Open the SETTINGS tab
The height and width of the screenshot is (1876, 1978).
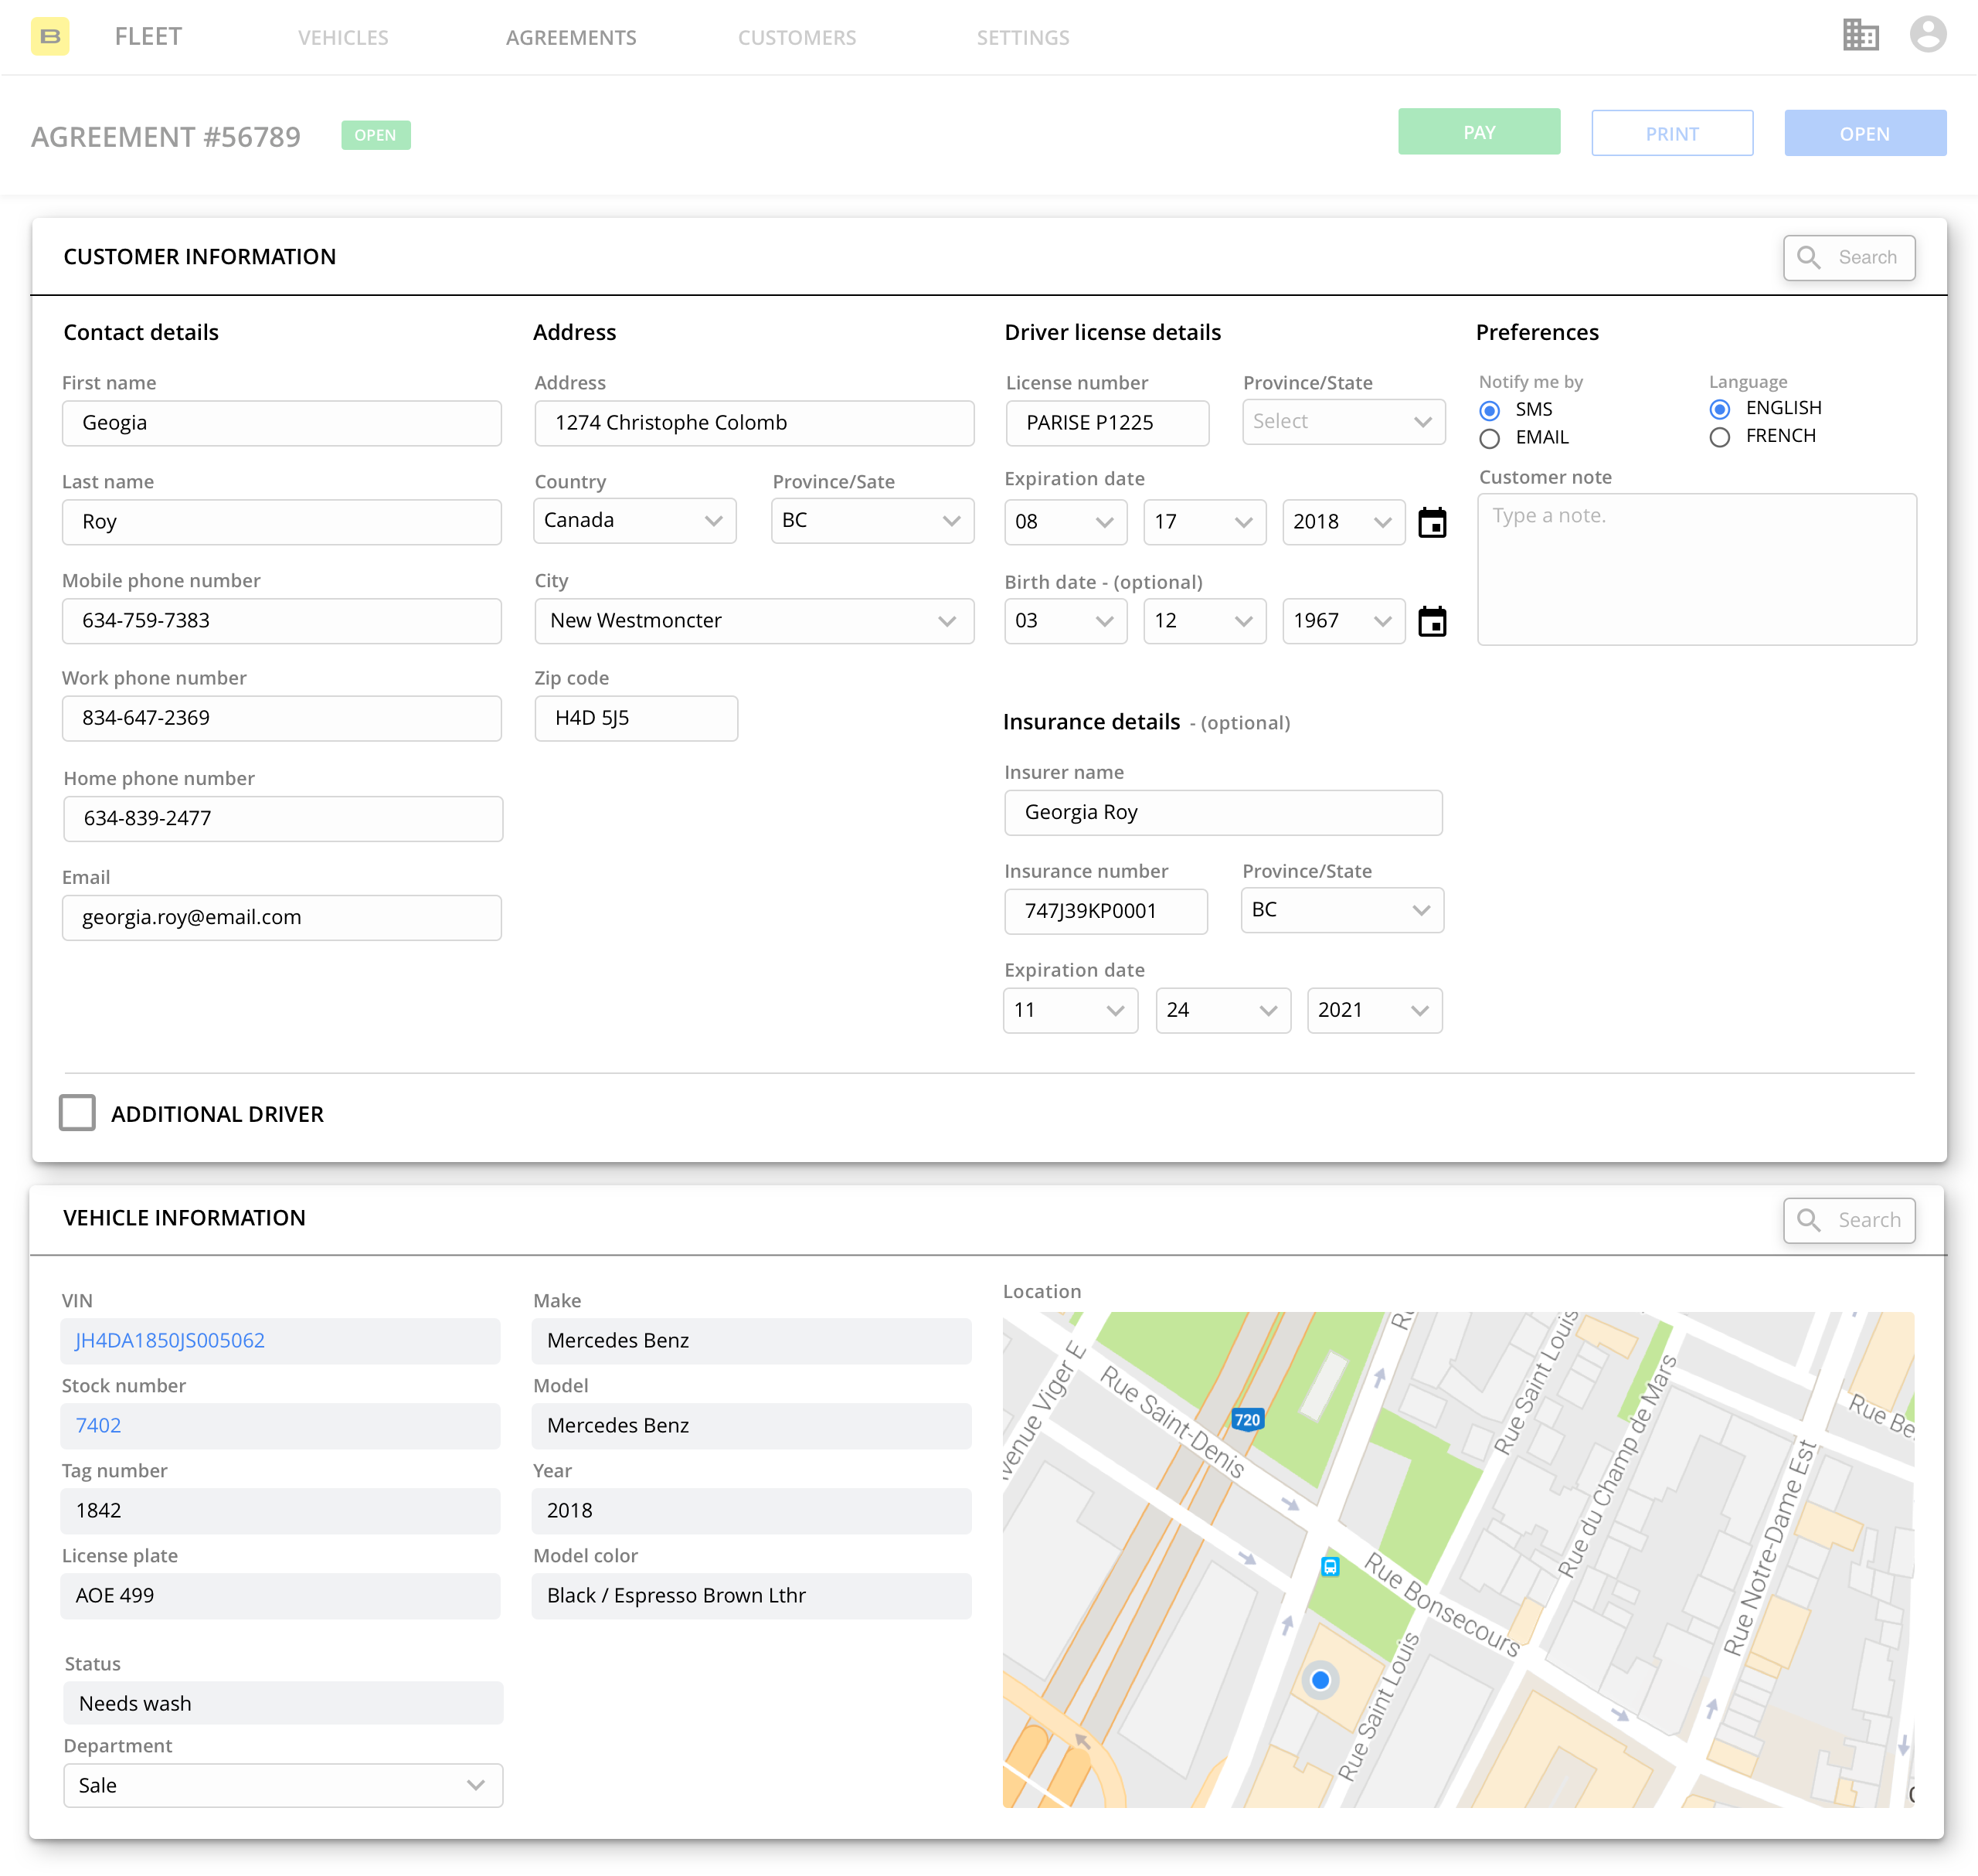1022,37
